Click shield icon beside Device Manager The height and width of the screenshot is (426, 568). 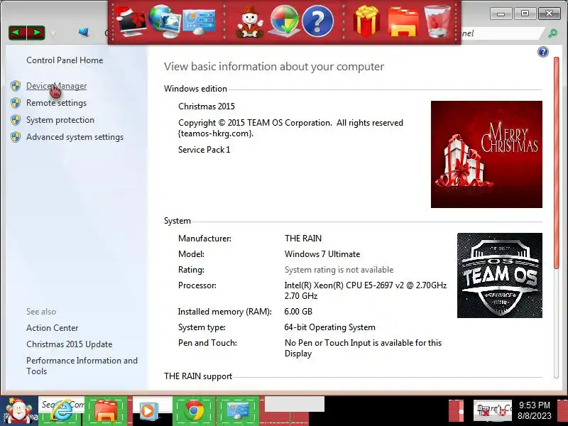tap(16, 86)
